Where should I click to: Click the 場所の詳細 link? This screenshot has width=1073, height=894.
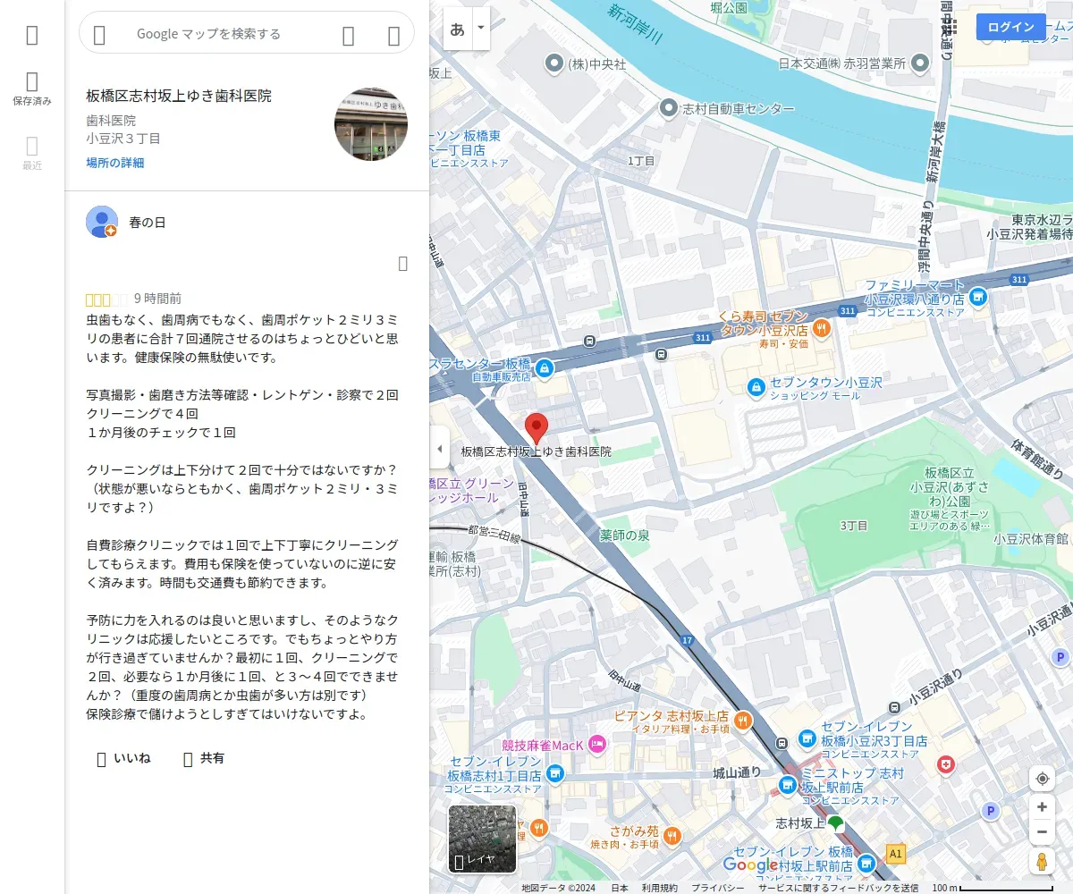click(115, 163)
